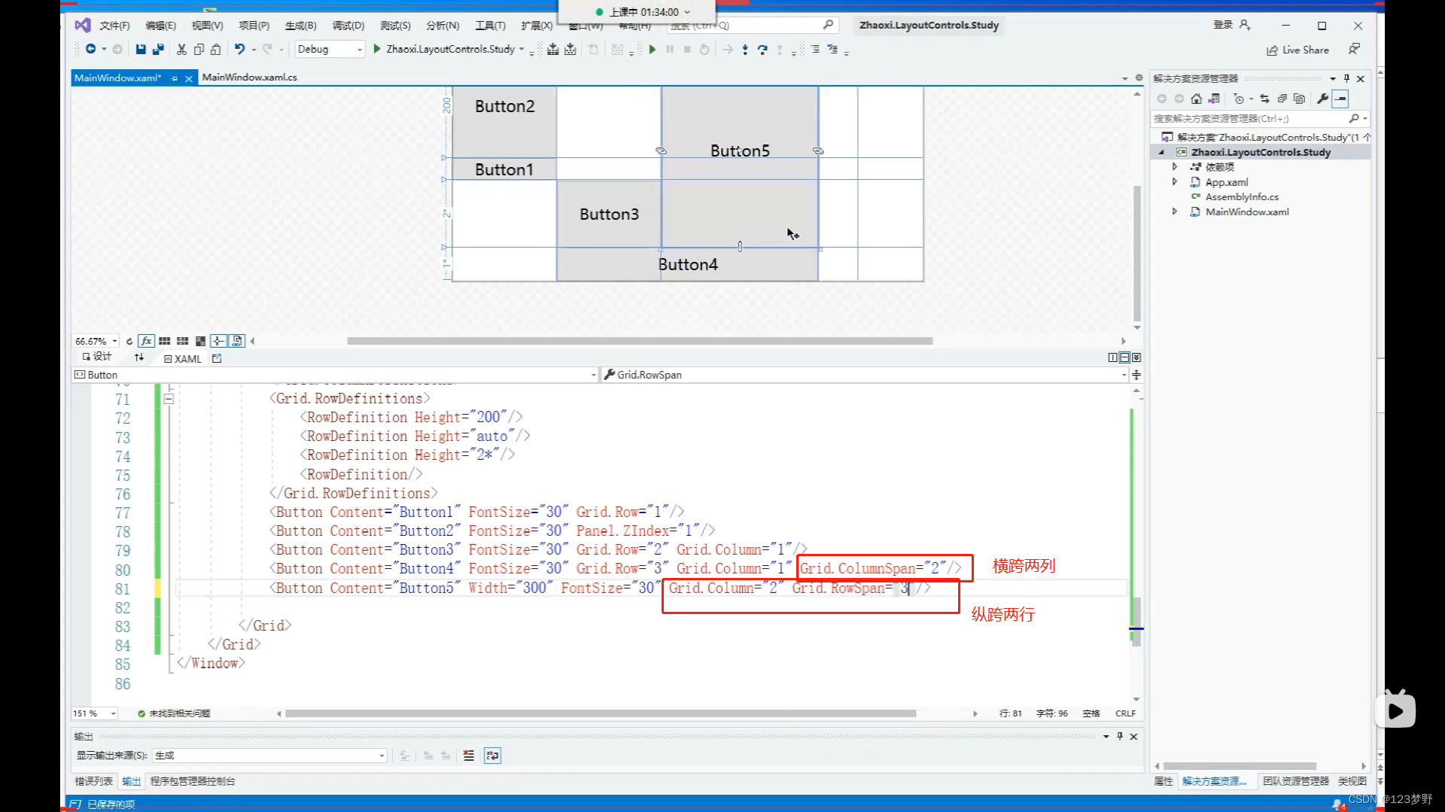Click the Visual Studio search box

[753, 26]
